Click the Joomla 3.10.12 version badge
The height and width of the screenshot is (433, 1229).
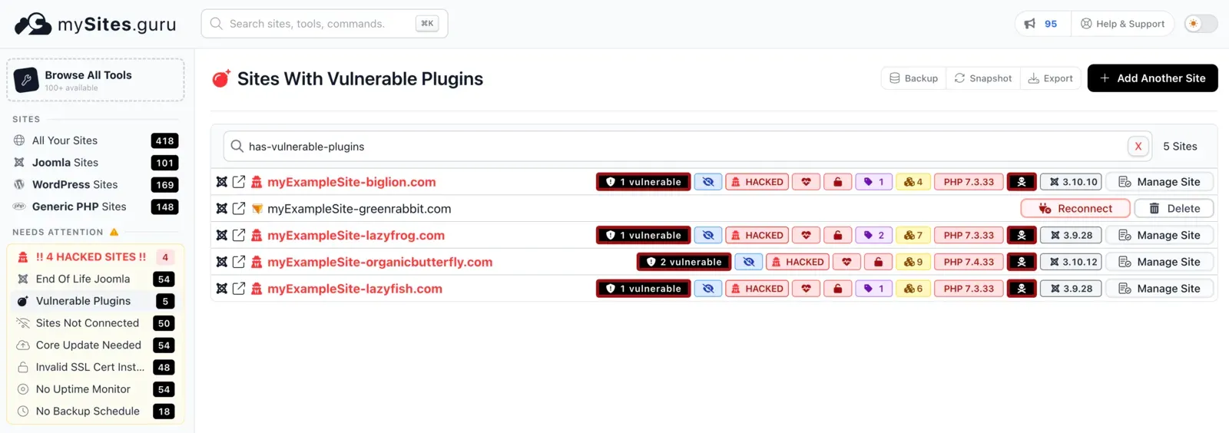(x=1072, y=262)
